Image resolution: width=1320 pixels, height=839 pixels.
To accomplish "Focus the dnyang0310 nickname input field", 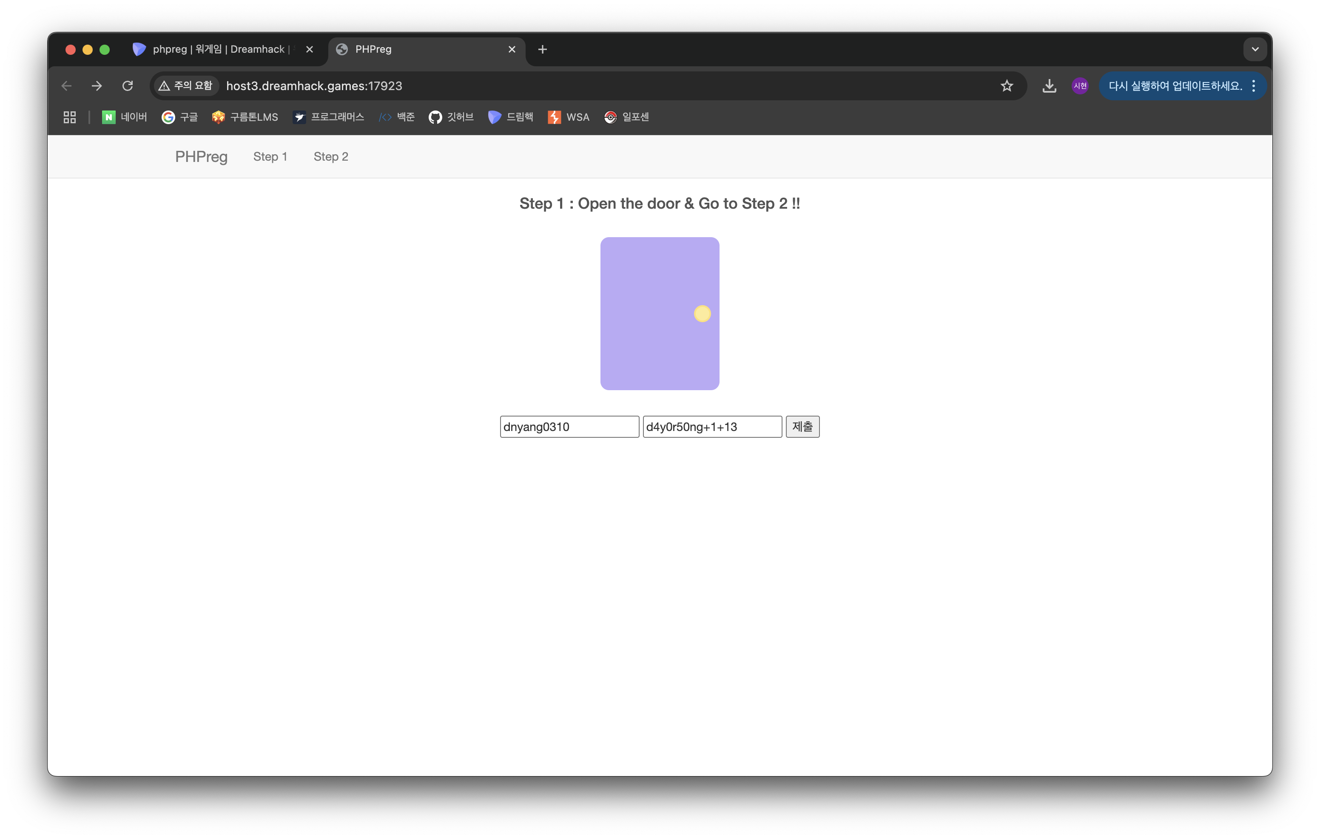I will (x=569, y=427).
